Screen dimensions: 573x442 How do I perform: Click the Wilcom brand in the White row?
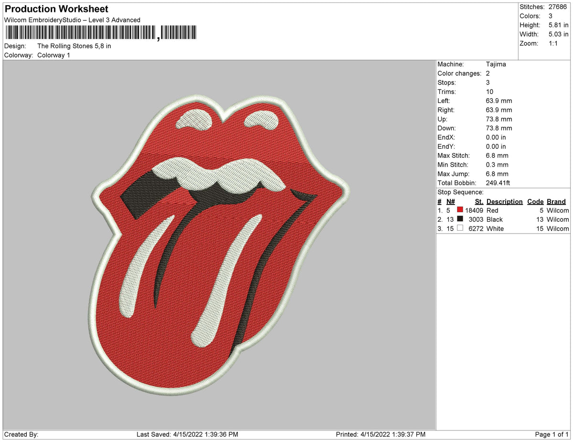click(x=558, y=228)
